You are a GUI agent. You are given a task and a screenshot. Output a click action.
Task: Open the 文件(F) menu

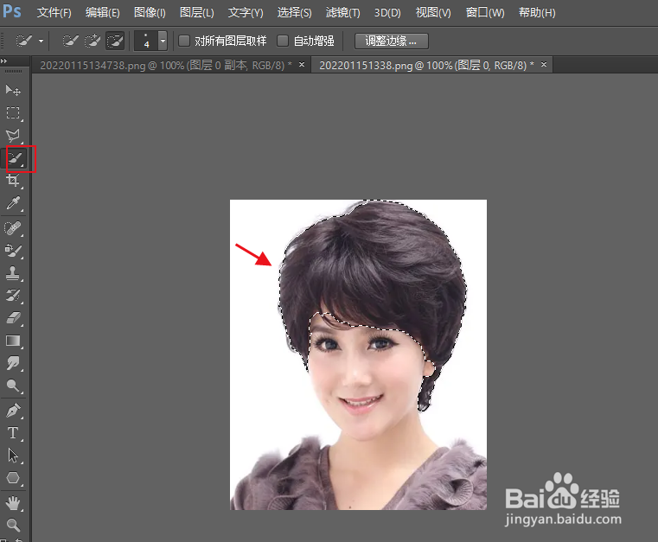click(x=54, y=13)
